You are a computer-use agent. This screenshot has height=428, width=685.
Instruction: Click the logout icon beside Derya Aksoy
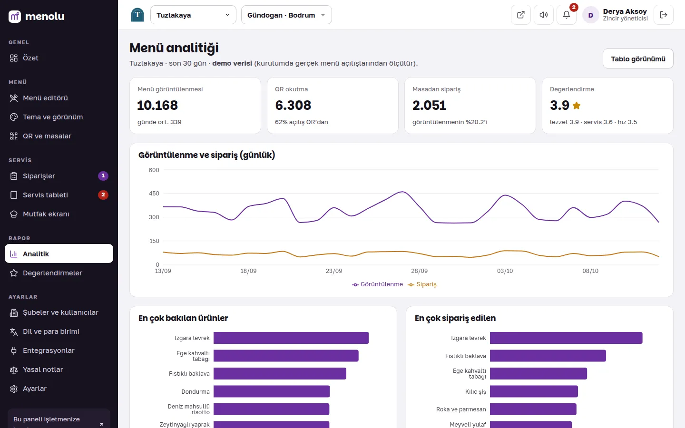664,15
